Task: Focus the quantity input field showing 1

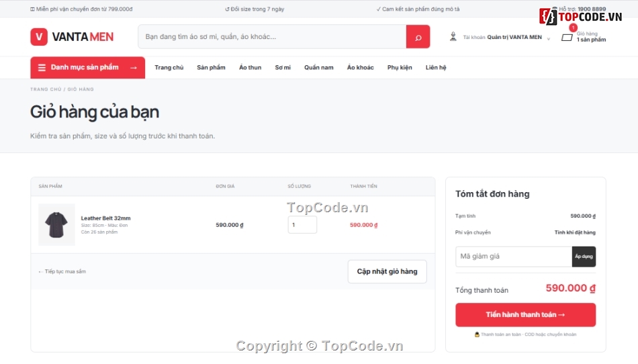Action: click(x=302, y=224)
